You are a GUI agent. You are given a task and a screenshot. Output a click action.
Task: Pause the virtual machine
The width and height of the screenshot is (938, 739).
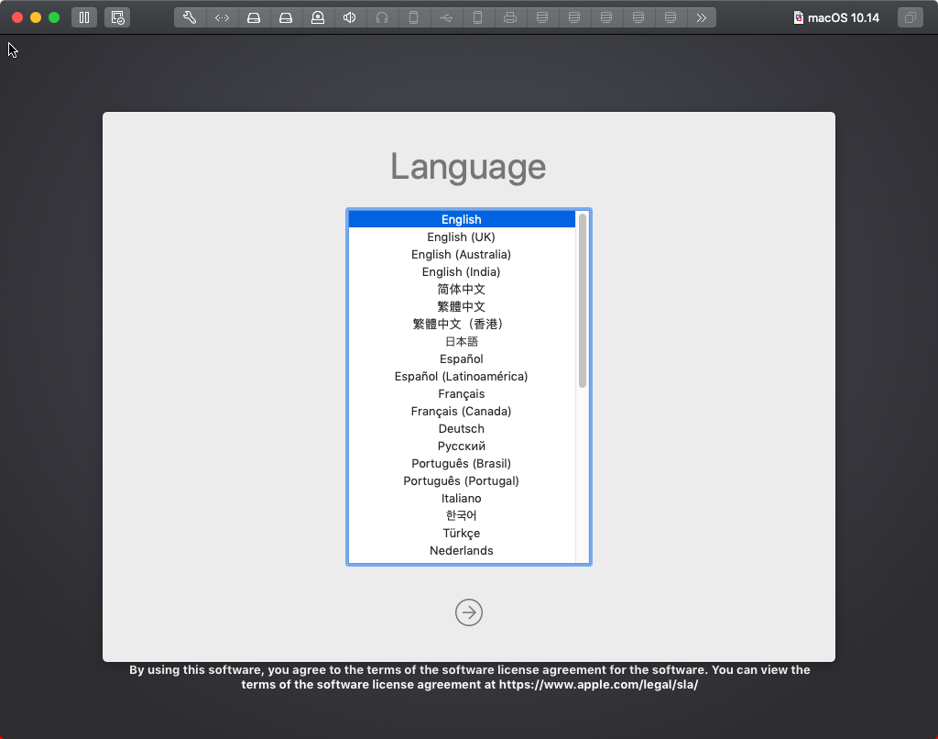click(83, 17)
